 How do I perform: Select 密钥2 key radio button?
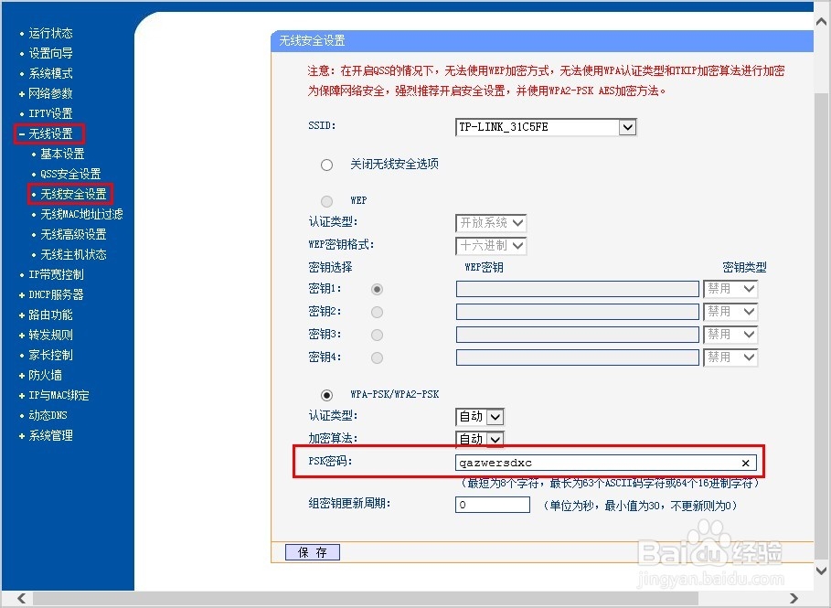[x=375, y=311]
